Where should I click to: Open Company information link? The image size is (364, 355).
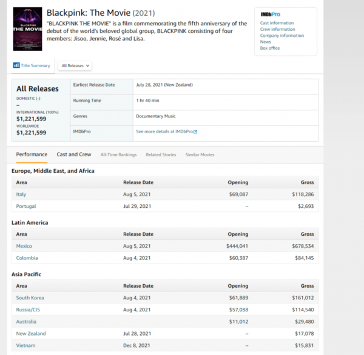click(282, 36)
